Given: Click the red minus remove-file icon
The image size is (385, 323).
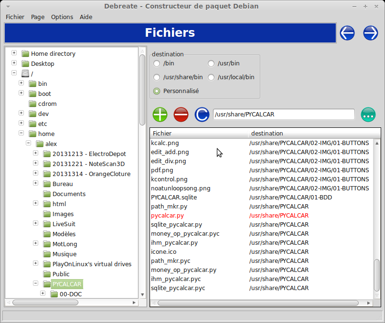Looking at the screenshot, I should tap(181, 115).
